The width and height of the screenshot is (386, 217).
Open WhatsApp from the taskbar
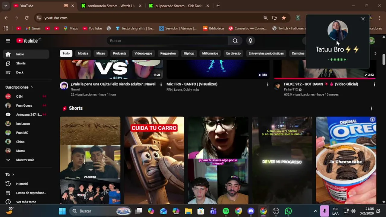288,211
